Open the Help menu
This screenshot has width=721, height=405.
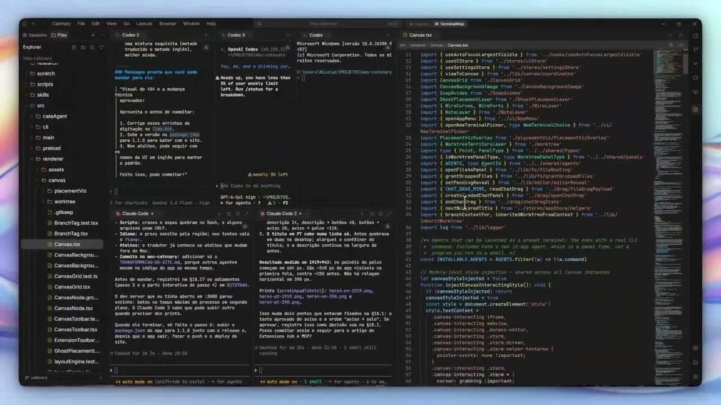click(211, 24)
